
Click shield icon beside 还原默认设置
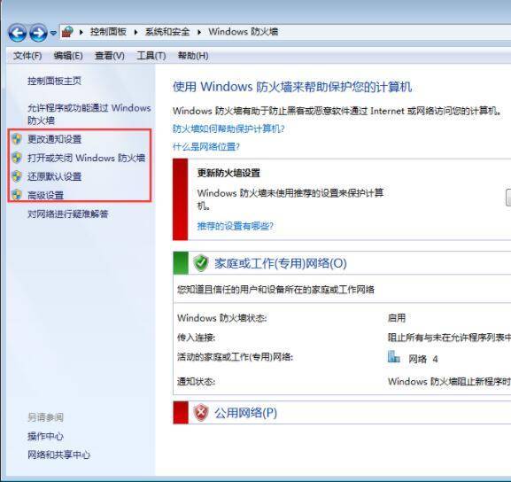click(17, 176)
